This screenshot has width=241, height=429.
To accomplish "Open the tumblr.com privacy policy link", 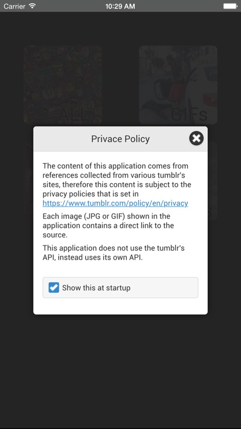I will [x=115, y=203].
